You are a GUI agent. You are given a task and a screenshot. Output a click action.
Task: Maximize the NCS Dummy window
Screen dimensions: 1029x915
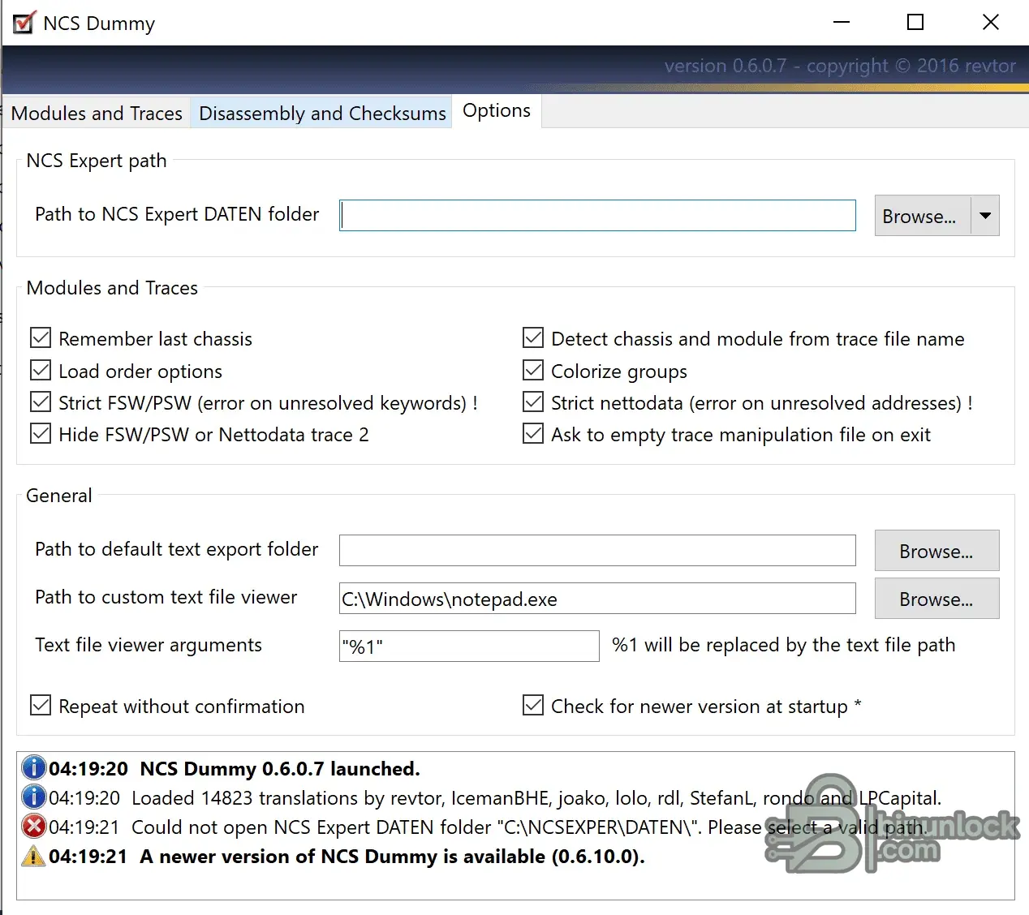tap(915, 23)
